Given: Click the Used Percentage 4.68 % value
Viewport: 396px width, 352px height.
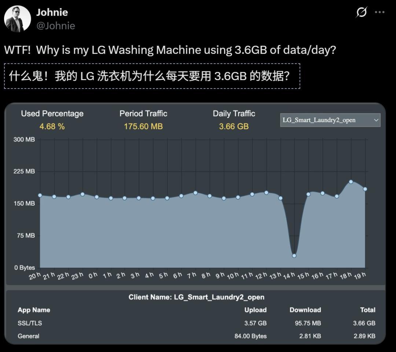Looking at the screenshot, I should (x=52, y=126).
